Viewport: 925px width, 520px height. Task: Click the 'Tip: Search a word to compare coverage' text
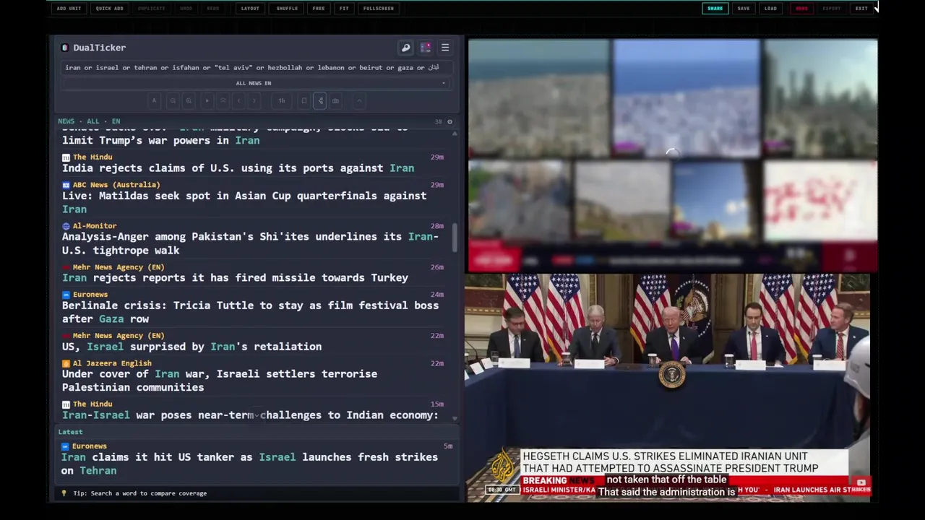point(139,493)
